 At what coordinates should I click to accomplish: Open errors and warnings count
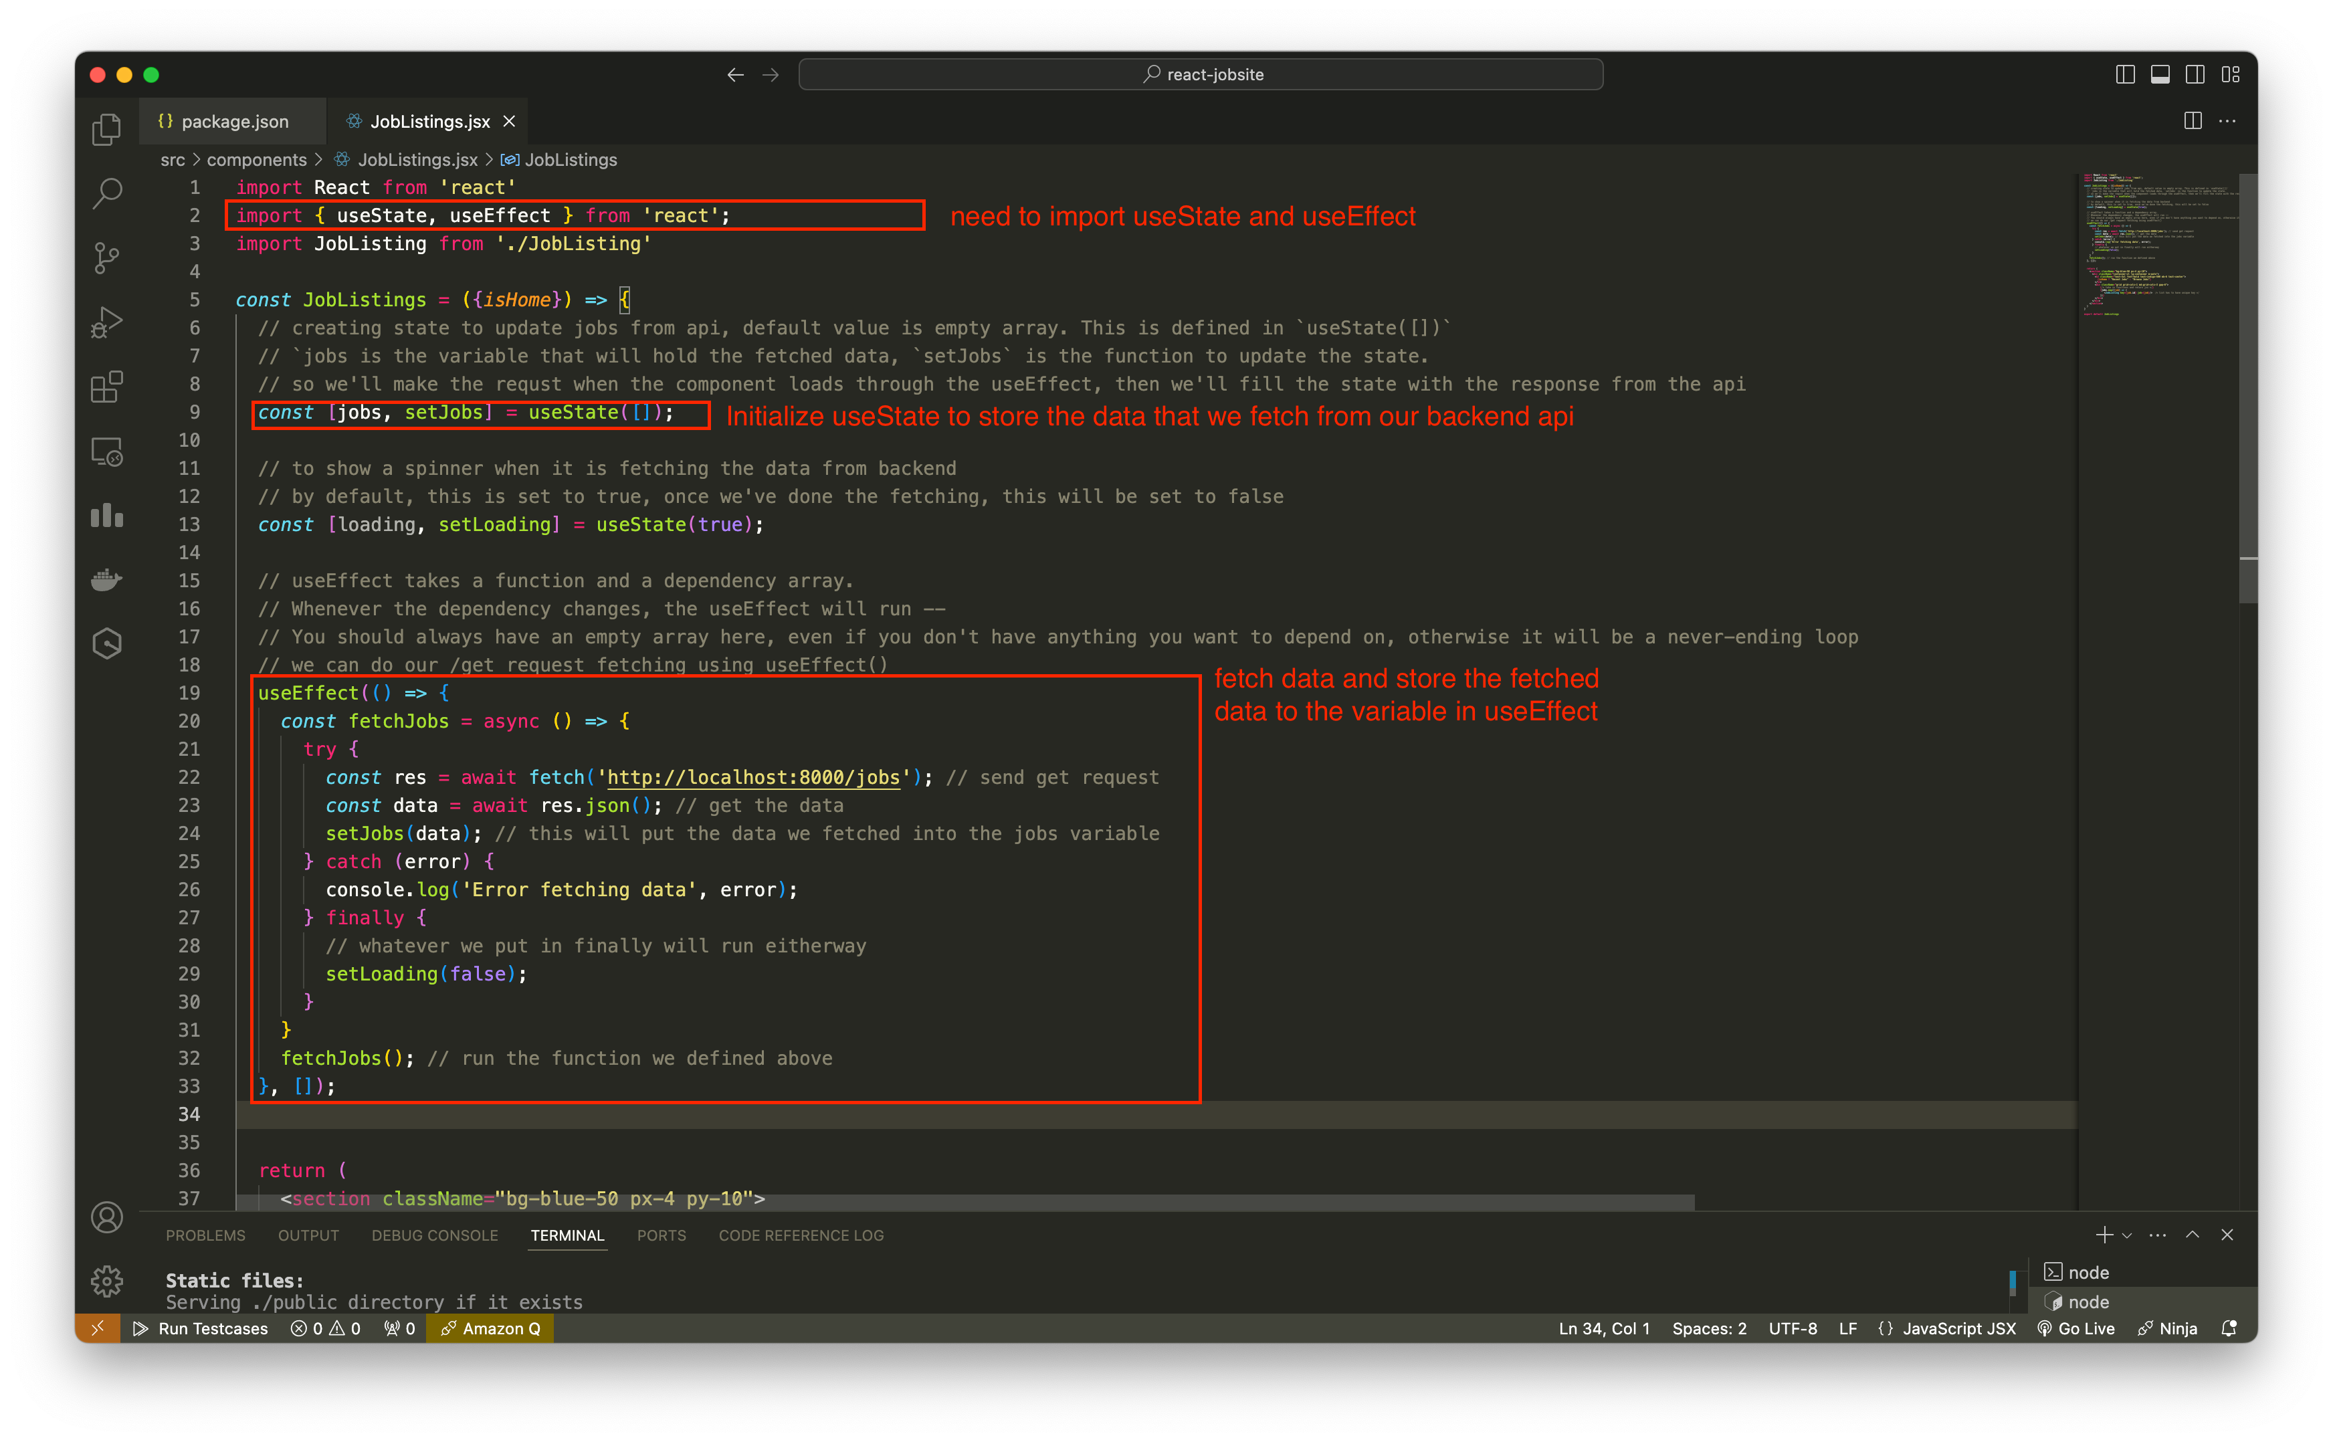point(325,1328)
